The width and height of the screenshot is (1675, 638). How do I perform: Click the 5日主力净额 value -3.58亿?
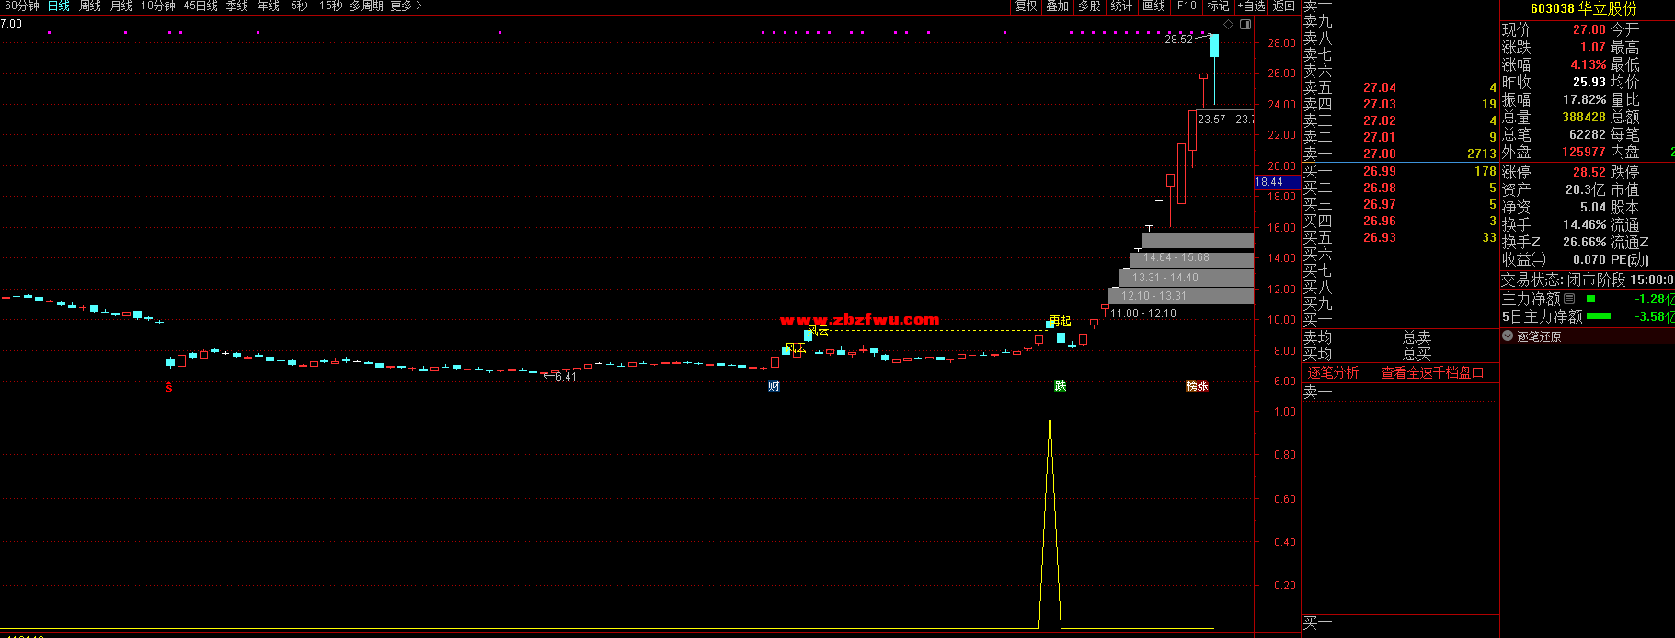pyautogui.click(x=1654, y=316)
